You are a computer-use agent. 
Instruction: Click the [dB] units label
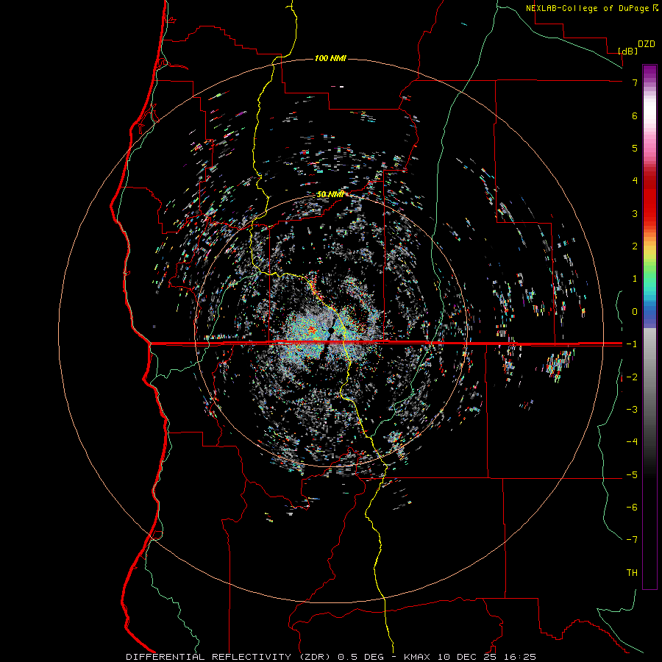[628, 51]
